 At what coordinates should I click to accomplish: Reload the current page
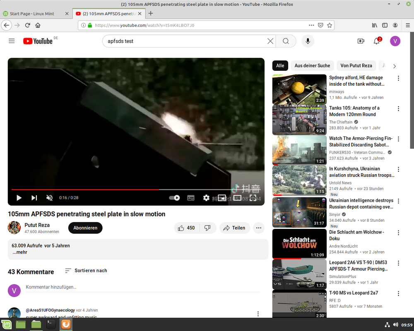[27, 25]
